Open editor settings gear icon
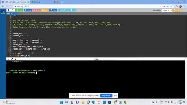This screenshot has width=187, height=105. [179, 10]
